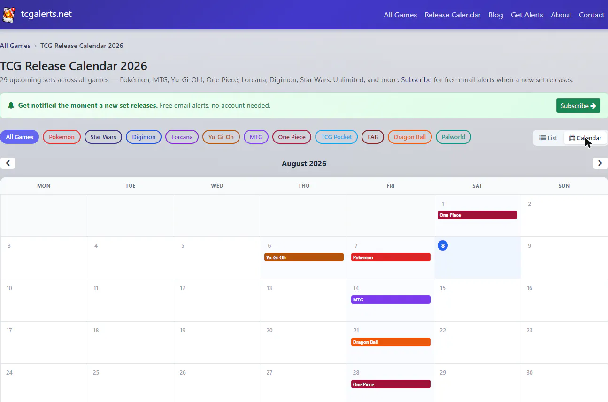Click the date number 12
Viewport: 608px width, 402px height.
point(183,288)
